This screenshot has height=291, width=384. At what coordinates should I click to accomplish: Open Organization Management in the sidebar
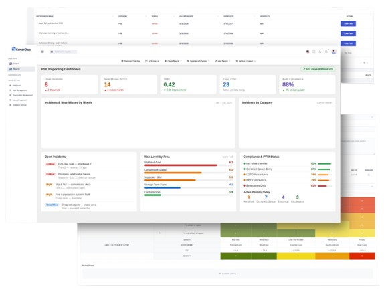21,95
